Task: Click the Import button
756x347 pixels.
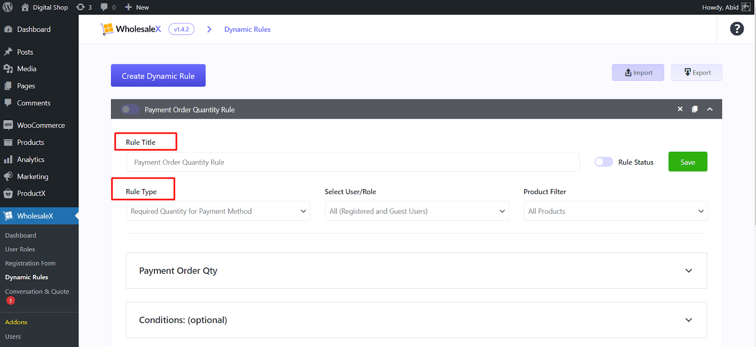Action: click(638, 72)
